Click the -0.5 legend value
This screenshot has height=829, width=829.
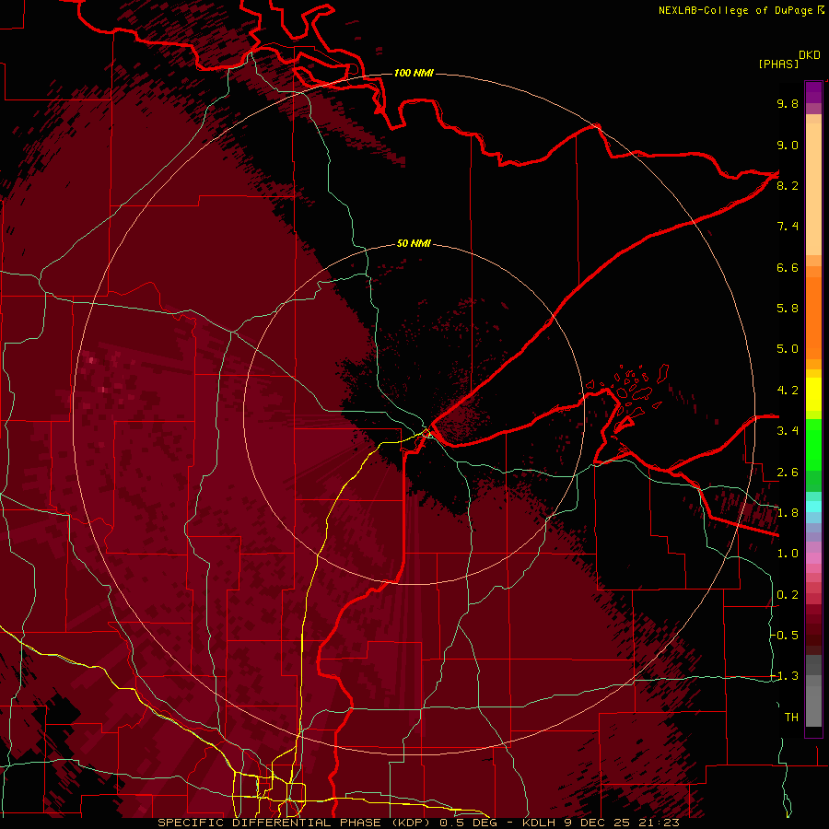click(785, 636)
